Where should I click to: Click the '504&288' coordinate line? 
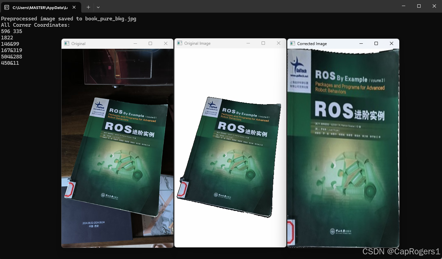click(11, 57)
